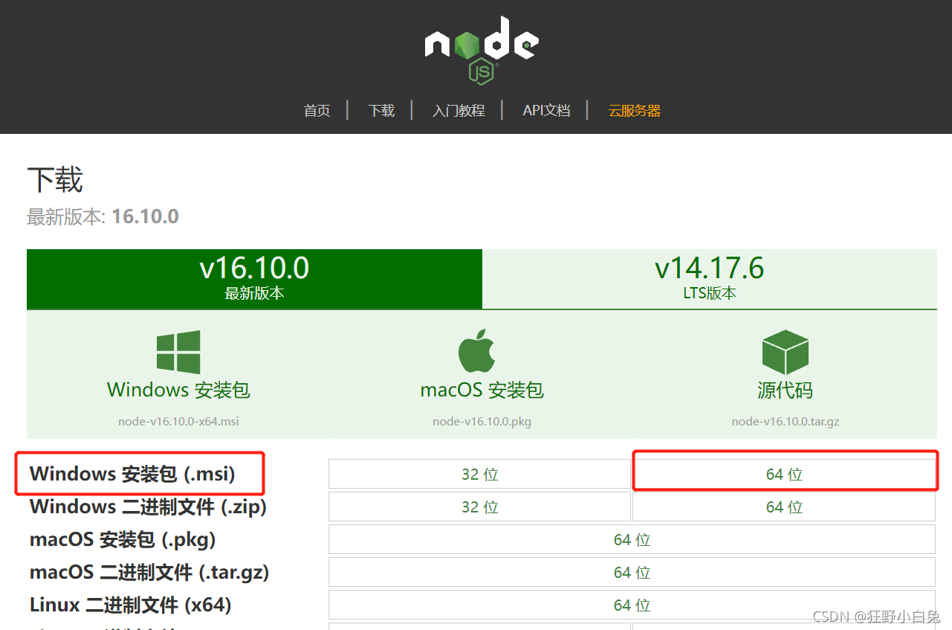Download the 64 位 Linux x64 binary

pyautogui.click(x=632, y=605)
